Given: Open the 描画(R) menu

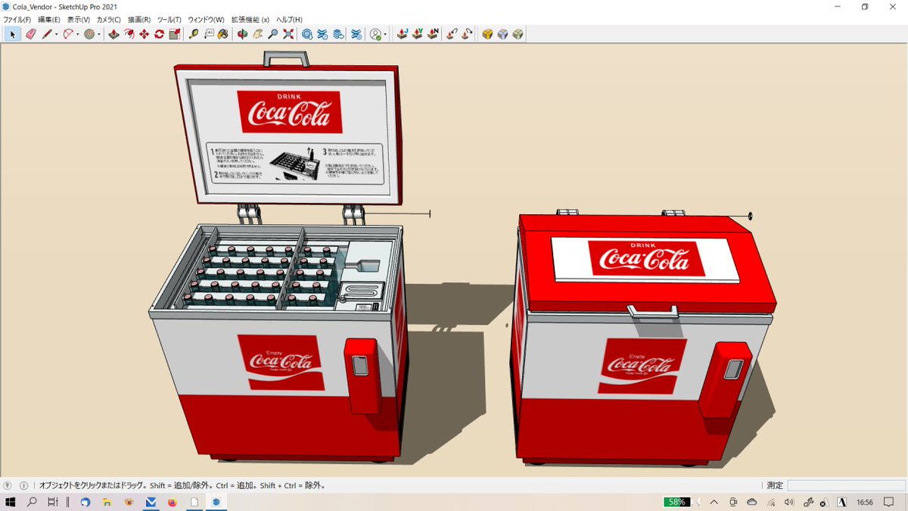Looking at the screenshot, I should tap(139, 19).
